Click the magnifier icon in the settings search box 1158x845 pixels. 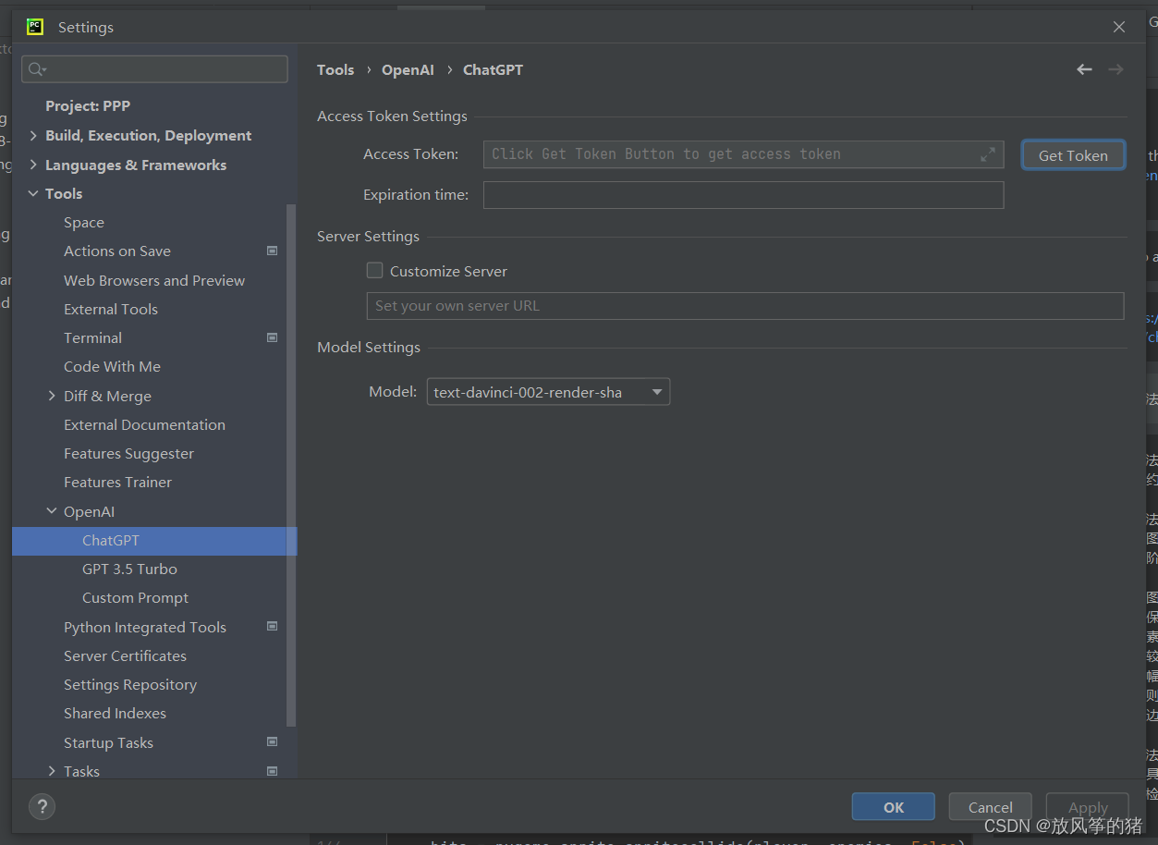point(36,69)
